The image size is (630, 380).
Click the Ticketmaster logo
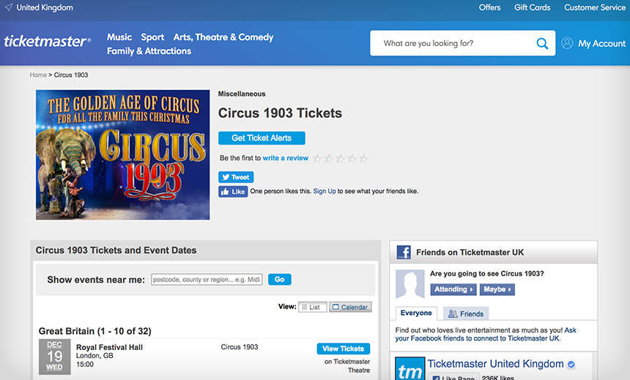pyautogui.click(x=47, y=42)
